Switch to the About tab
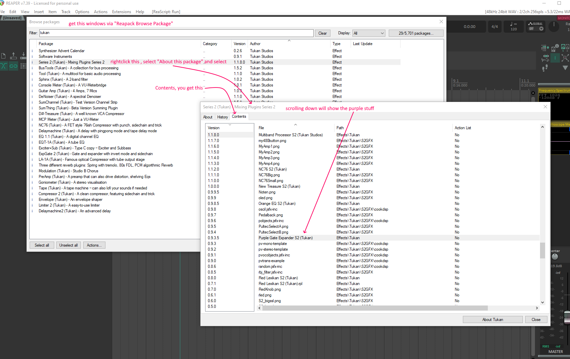The height and width of the screenshot is (359, 570). (x=208, y=117)
